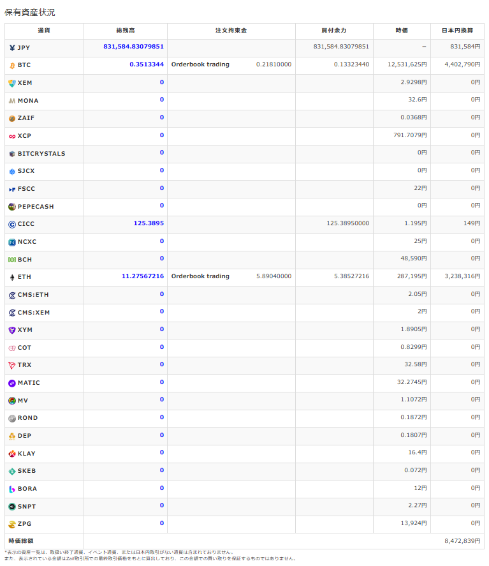Screen dimensions: 489x566
Task: Click the BITCRYSTALS token icon
Action: [12, 154]
